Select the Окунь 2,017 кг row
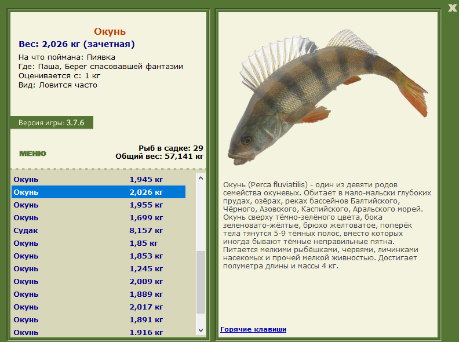This screenshot has width=459, height=342. [99, 307]
